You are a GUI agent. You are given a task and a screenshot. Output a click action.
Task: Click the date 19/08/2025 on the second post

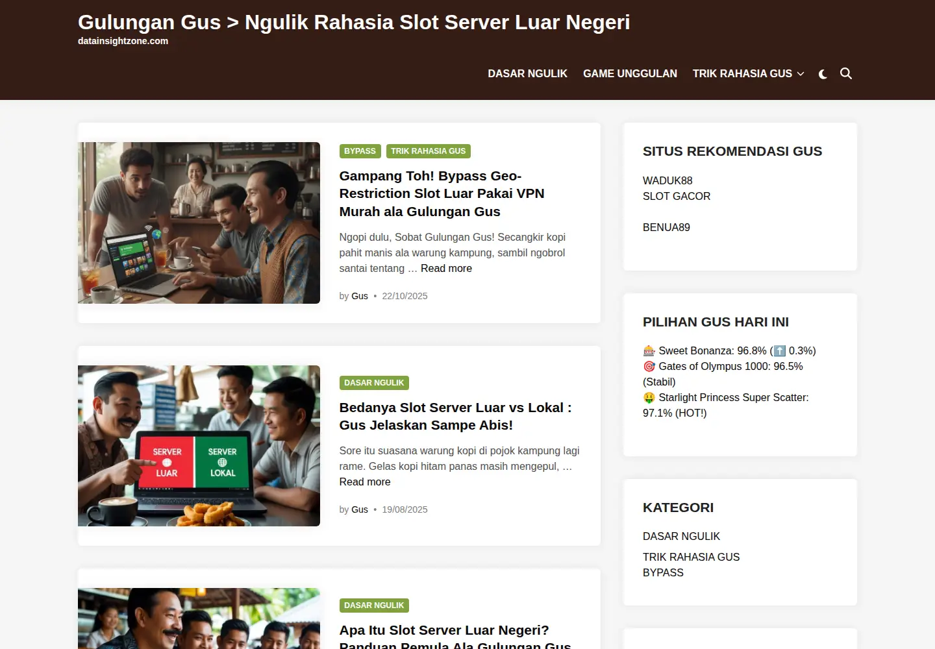(x=405, y=509)
